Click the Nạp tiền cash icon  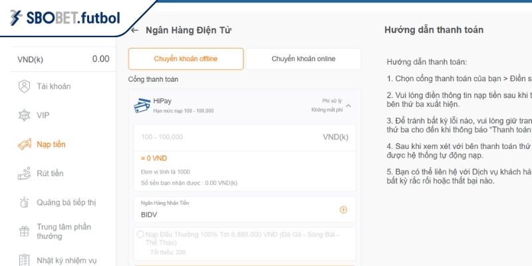point(25,144)
